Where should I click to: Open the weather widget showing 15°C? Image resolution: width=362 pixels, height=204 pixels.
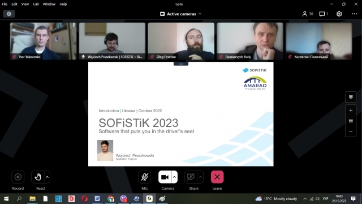[x=276, y=199]
